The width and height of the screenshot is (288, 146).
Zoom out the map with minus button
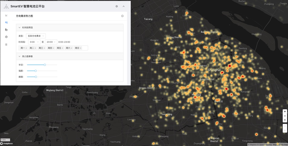[x=285, y=116]
